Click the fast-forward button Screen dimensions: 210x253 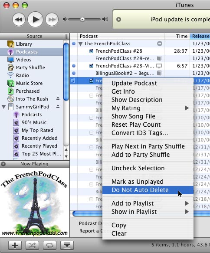52,19
